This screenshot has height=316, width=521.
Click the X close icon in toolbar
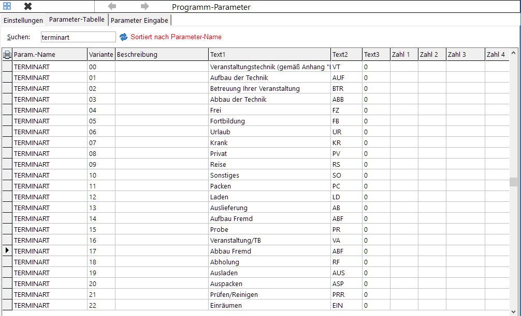click(x=28, y=6)
